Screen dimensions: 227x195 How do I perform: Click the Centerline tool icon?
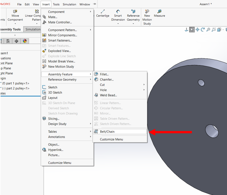pyautogui.click(x=103, y=13)
